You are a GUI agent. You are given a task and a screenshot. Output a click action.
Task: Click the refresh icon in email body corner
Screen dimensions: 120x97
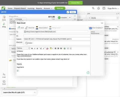88,73
